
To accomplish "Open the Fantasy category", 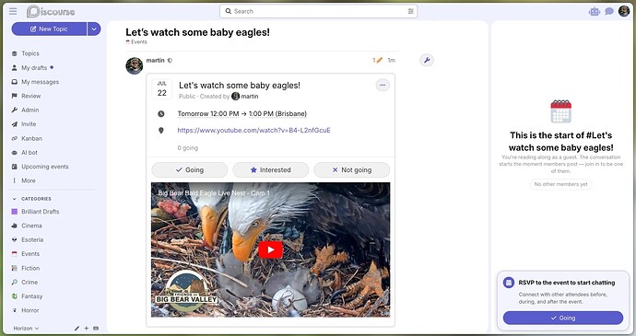I will pyautogui.click(x=31, y=296).
